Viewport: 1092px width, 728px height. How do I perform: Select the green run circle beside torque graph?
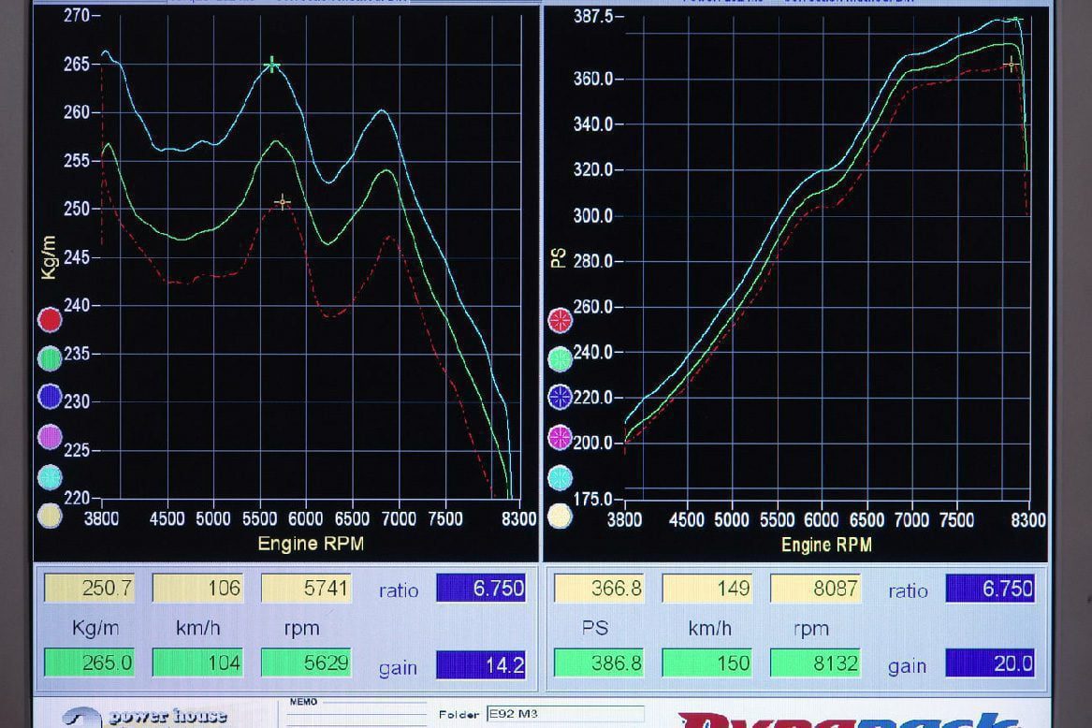click(50, 358)
